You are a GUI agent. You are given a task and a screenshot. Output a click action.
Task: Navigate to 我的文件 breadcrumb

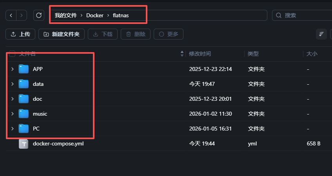65,15
